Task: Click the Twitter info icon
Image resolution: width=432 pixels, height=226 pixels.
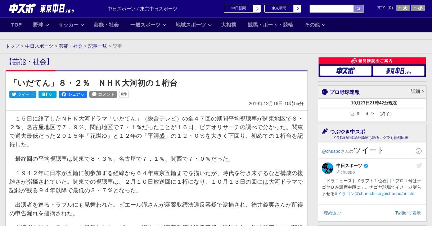Action: tap(419, 151)
